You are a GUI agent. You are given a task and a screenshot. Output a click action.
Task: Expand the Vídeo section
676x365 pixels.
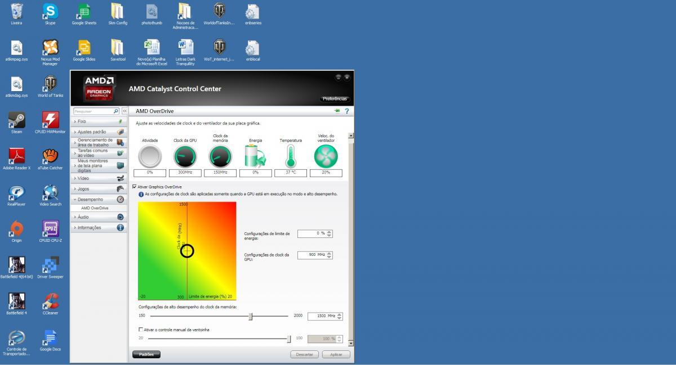coord(99,178)
